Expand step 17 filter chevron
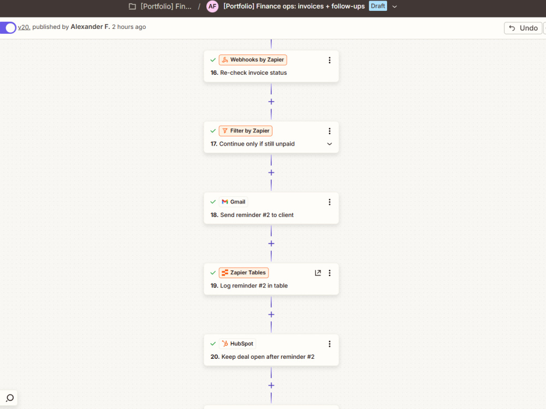The width and height of the screenshot is (546, 409). 329,144
